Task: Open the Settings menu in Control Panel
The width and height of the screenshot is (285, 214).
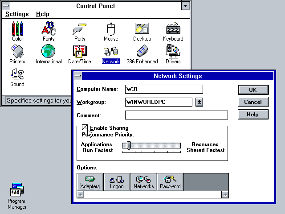Action: (x=17, y=14)
